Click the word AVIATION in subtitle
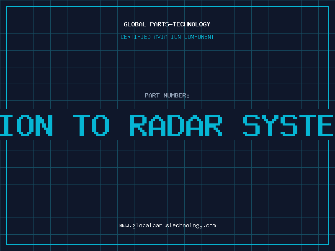Screen dimensions: 335x251 [x=167, y=37]
